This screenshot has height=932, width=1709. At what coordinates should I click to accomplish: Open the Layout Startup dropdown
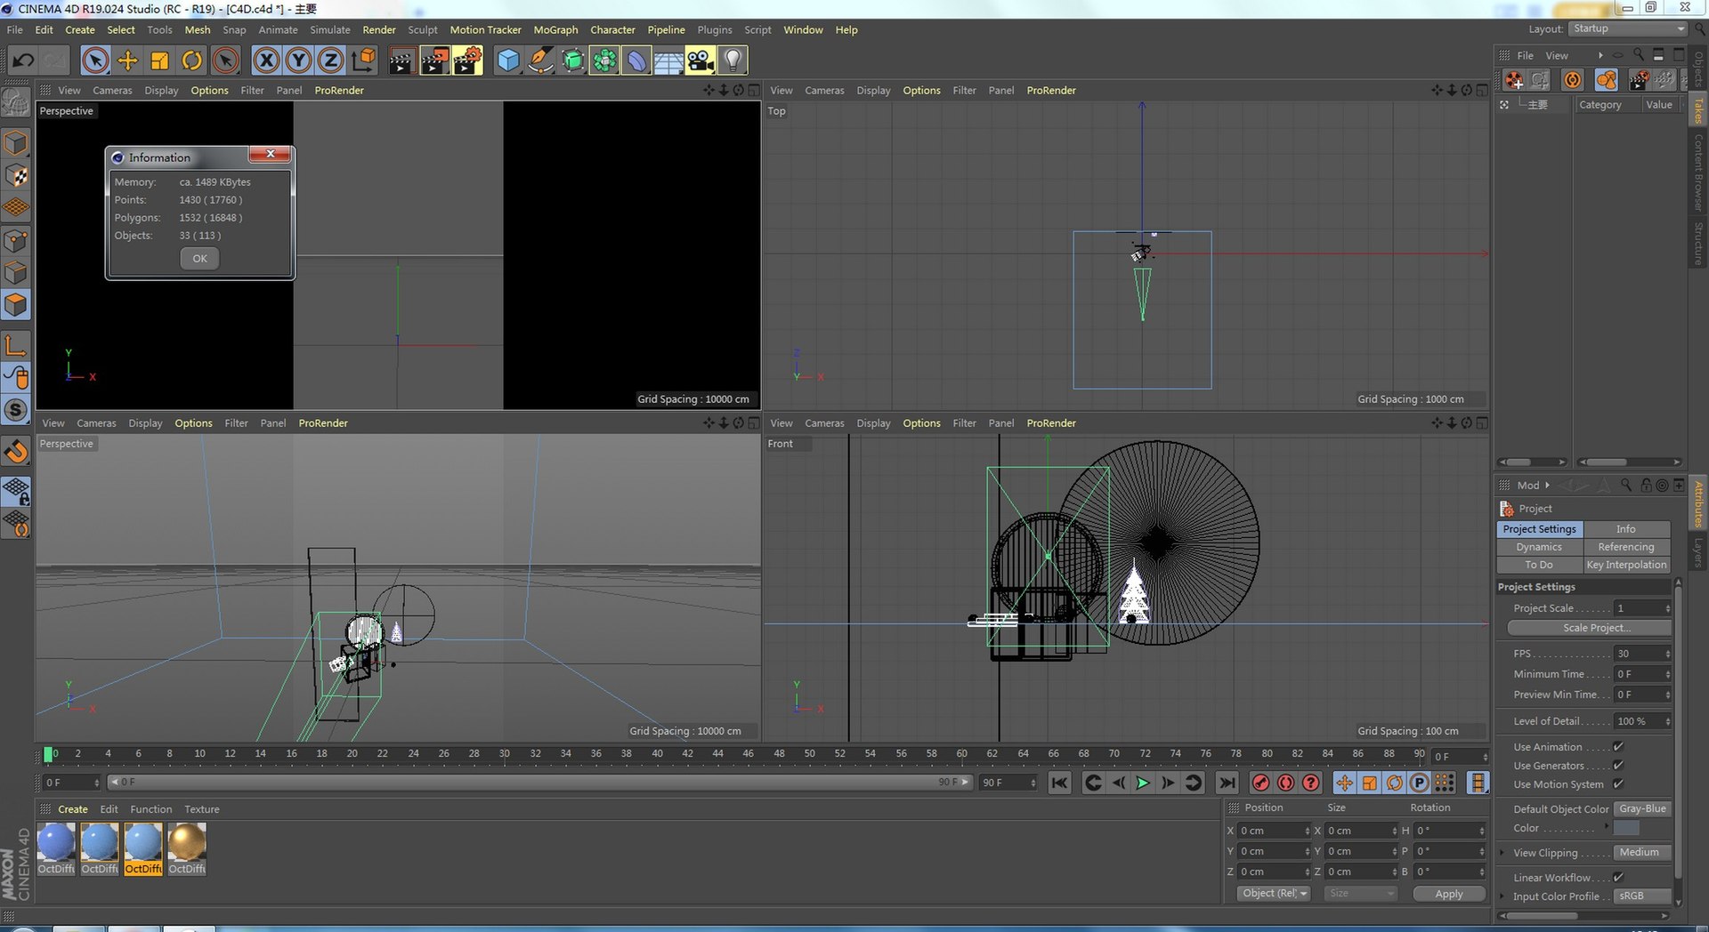pos(1627,29)
